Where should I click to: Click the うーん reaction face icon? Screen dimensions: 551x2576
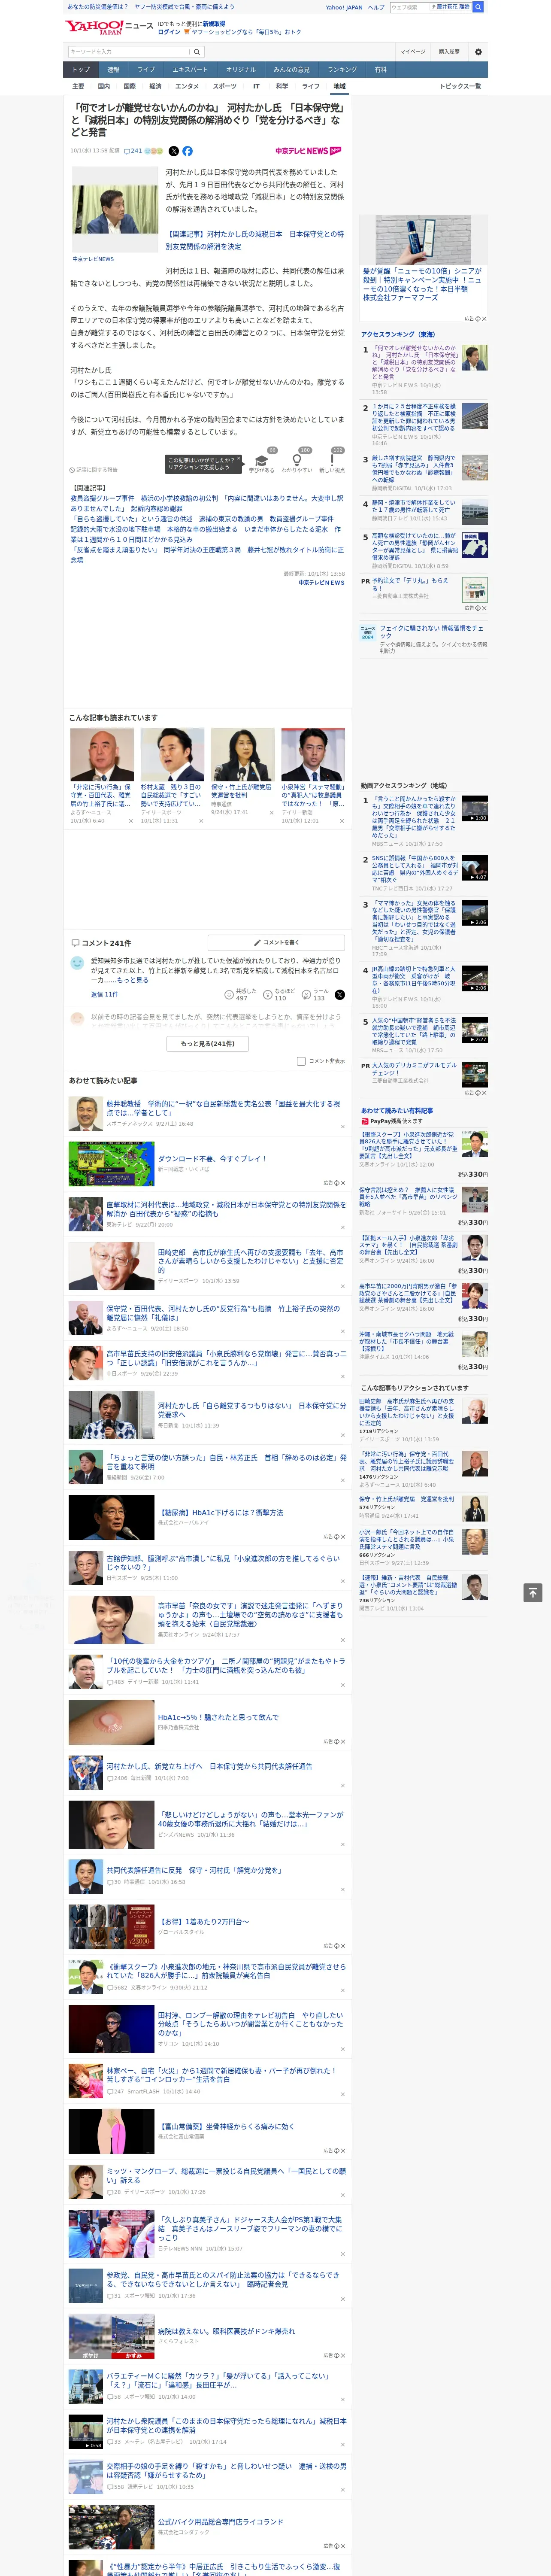[306, 995]
